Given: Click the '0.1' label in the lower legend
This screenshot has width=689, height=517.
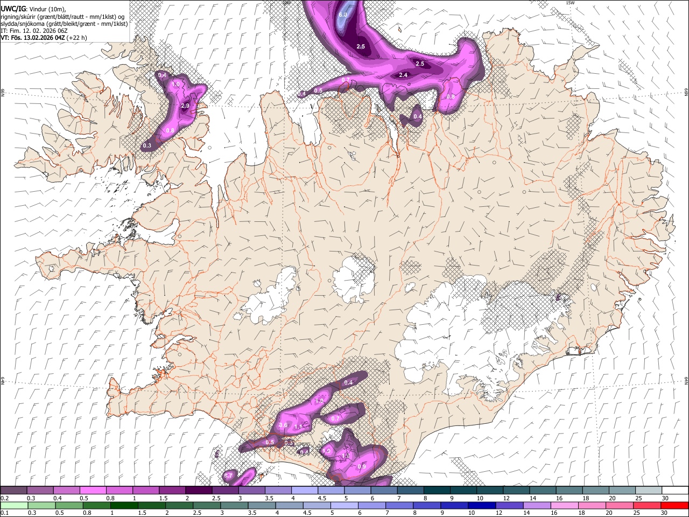Looking at the screenshot, I should (x=5, y=513).
